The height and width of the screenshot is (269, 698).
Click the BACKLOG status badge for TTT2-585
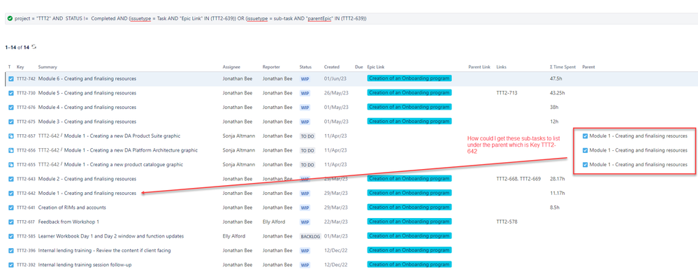(310, 236)
